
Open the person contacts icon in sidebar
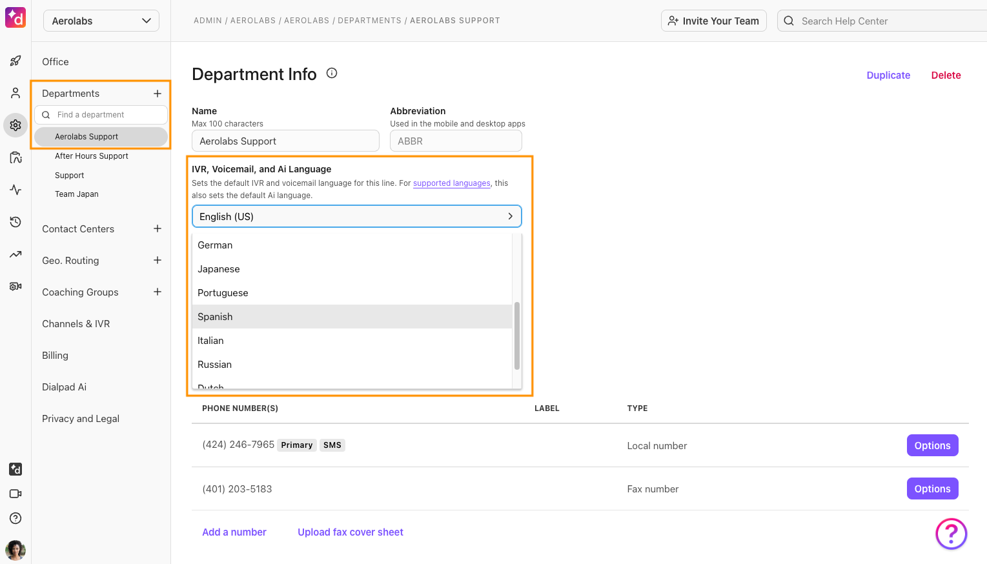(15, 93)
